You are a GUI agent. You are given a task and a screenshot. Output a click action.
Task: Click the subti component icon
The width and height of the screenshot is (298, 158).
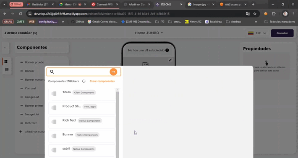click(x=54, y=150)
